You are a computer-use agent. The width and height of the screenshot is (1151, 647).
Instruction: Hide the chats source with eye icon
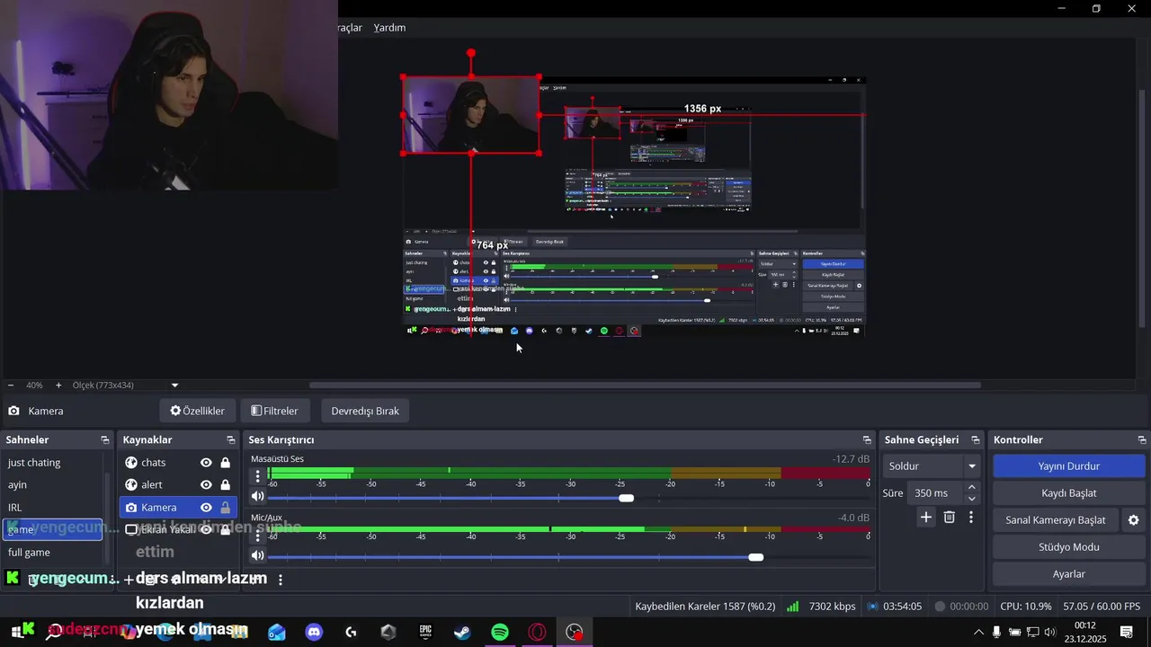(206, 463)
